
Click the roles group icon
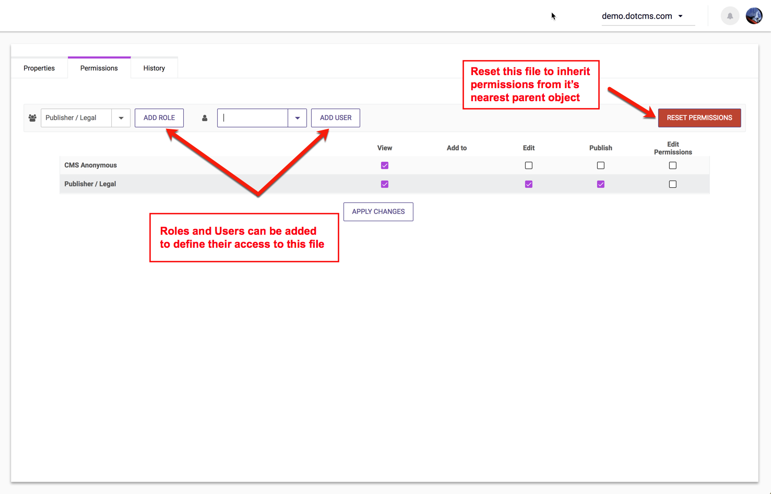[32, 118]
